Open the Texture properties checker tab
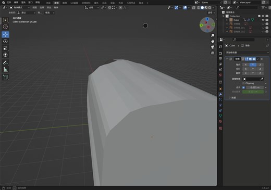271x190 pixels. click(220, 128)
